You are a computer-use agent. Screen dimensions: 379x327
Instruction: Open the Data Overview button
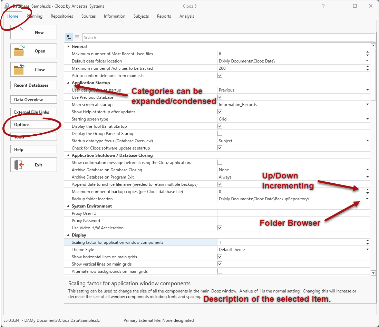click(33, 100)
